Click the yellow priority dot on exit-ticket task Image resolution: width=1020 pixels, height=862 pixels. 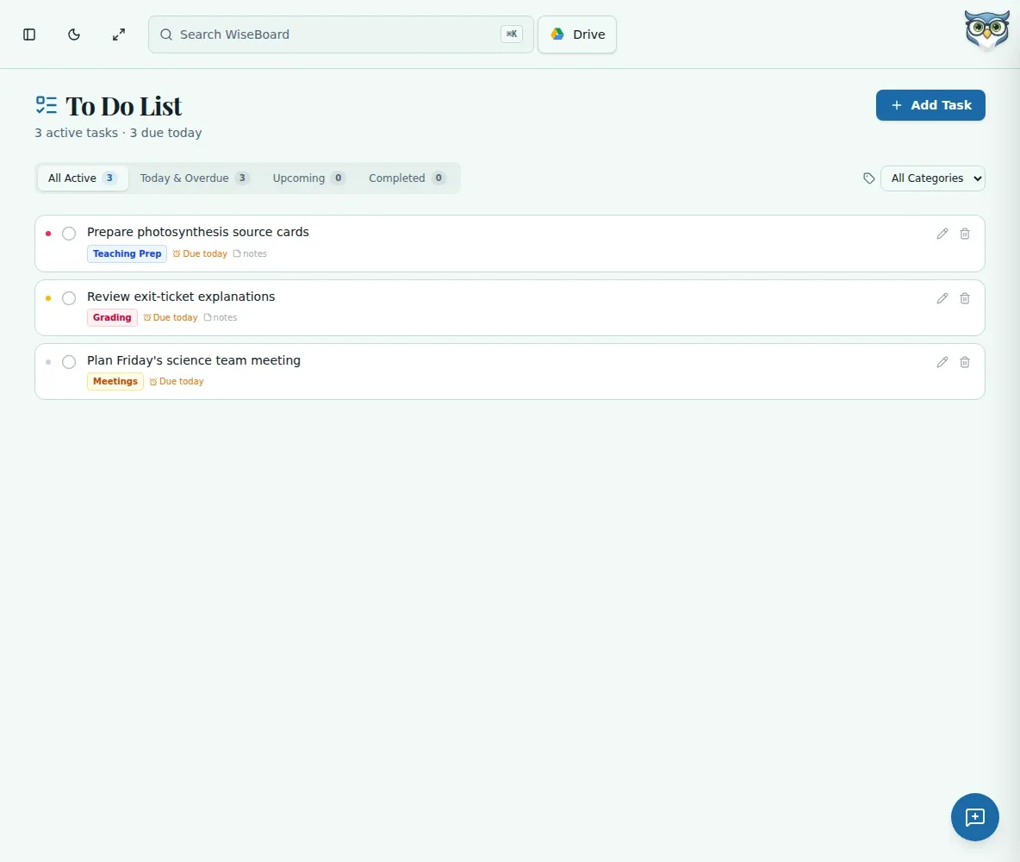pos(48,298)
